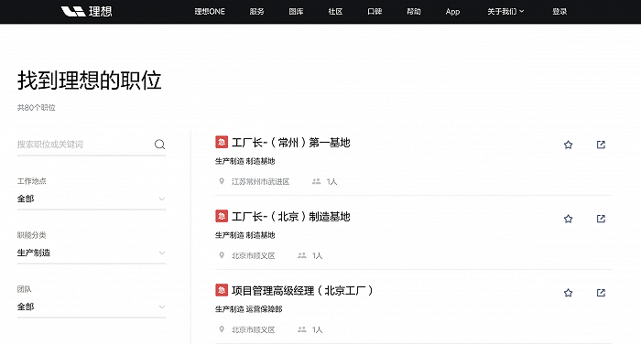
Task: Click 生产制造 制造基地 under 常州 job
Action: (244, 161)
